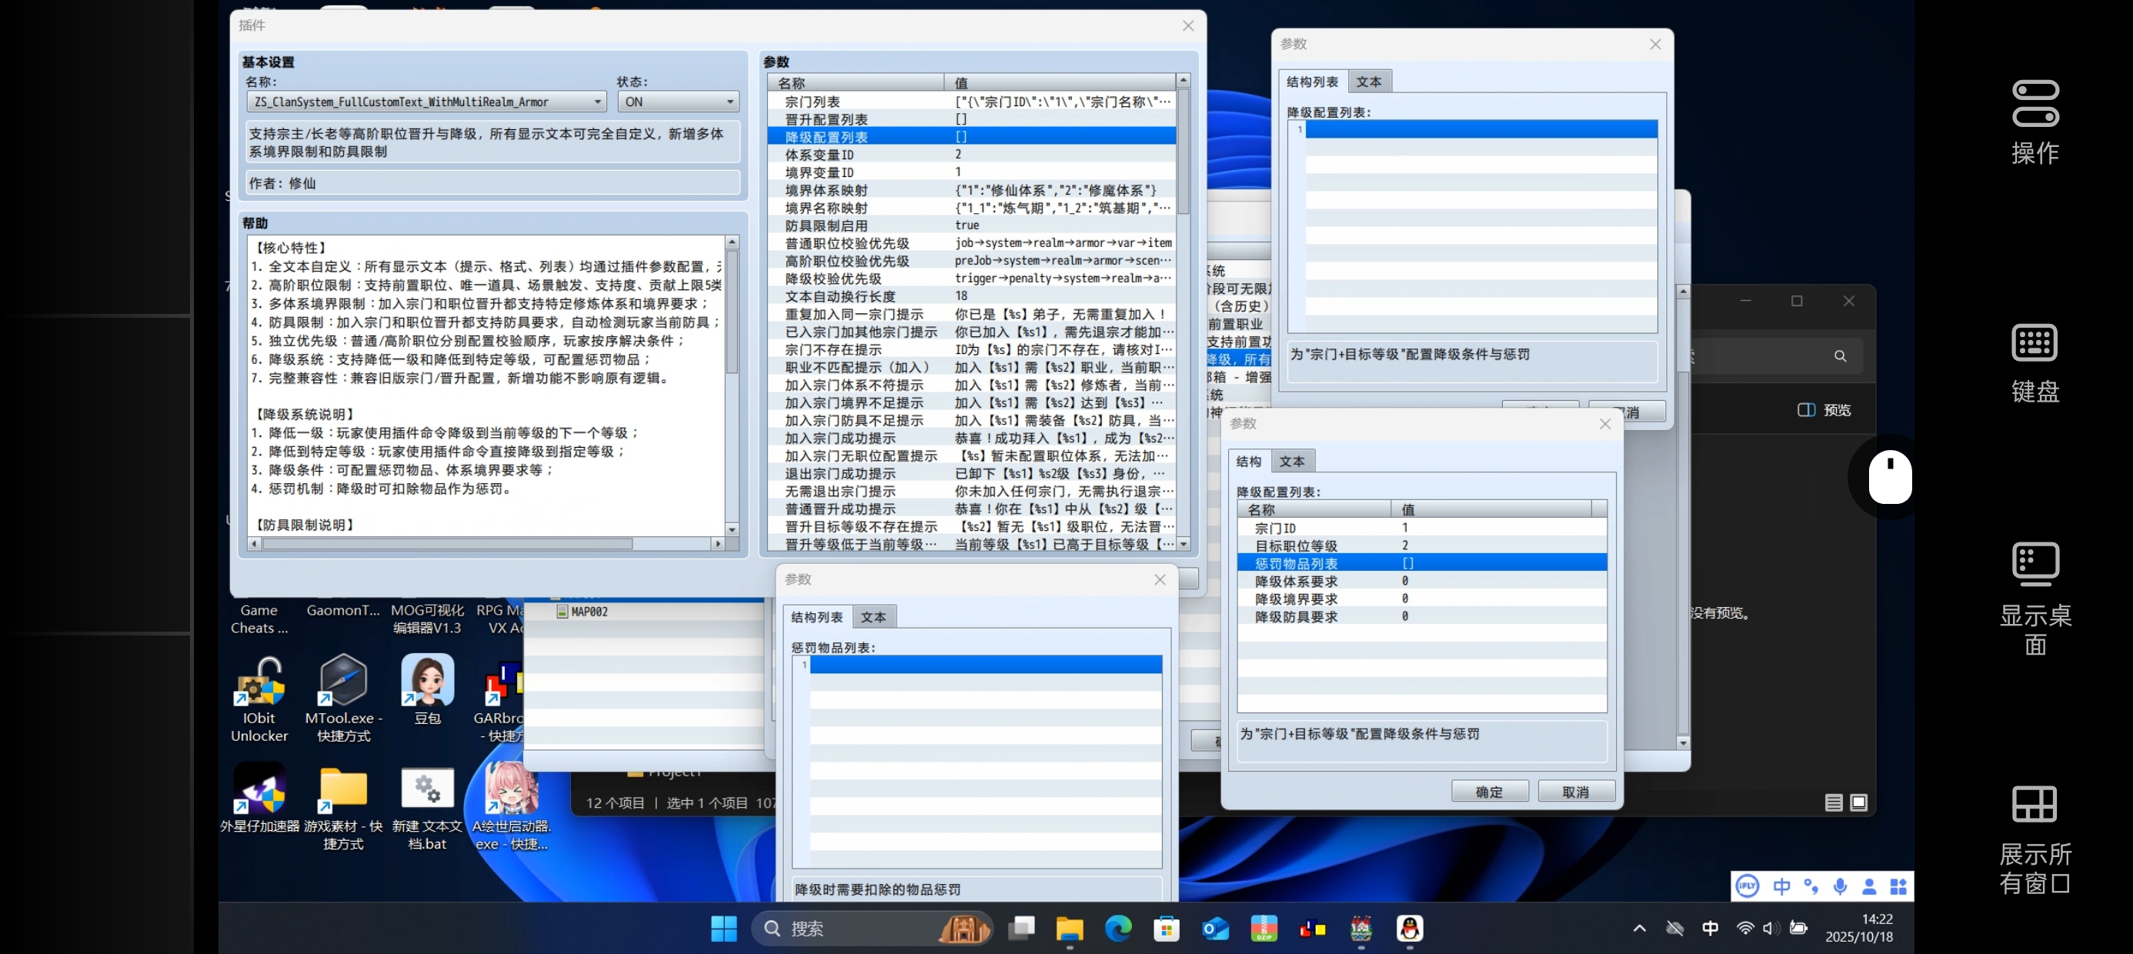Select the 结构 tab in 降级配置列表 dialog
The width and height of the screenshot is (2133, 954).
point(1249,462)
